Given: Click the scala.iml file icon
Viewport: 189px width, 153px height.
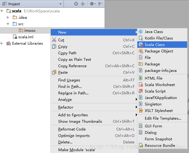Looking at the screenshot, I should point(15,37).
